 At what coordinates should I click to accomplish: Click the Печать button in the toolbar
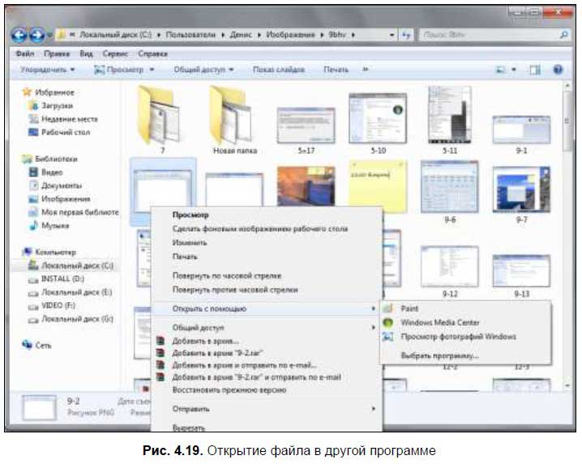pos(336,70)
